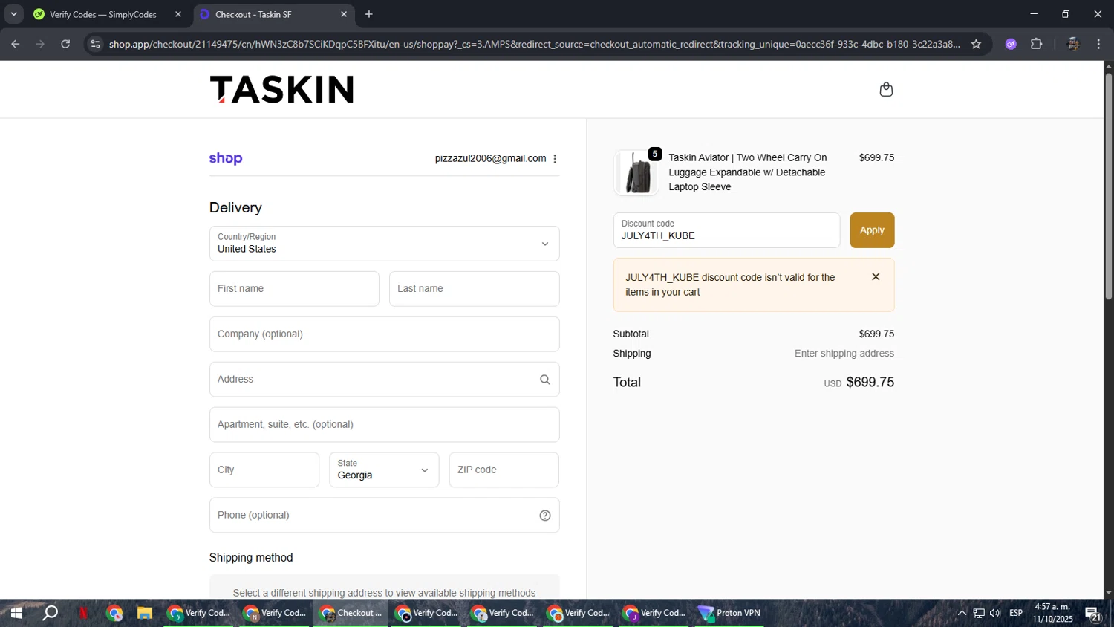The image size is (1114, 627).
Task: Expand the Country/Region dropdown
Action: coord(384,244)
